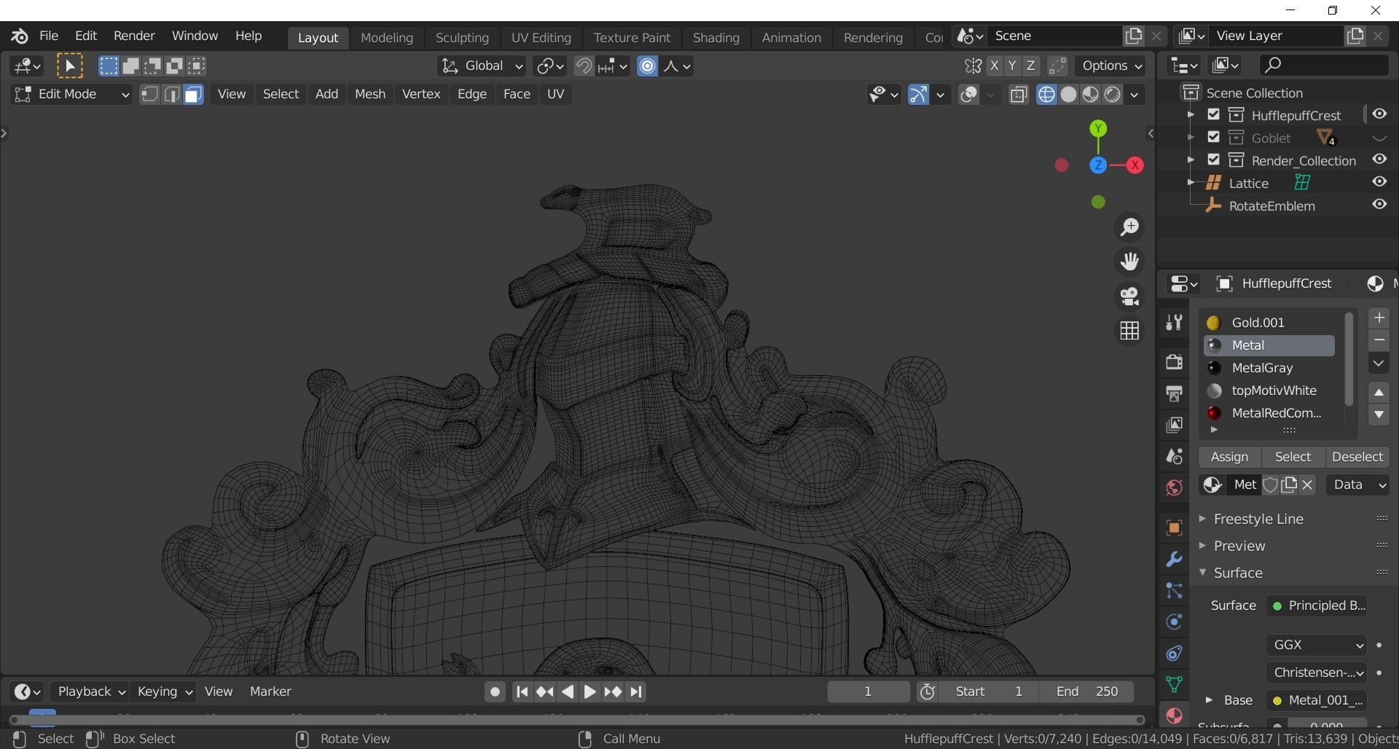Viewport: 1399px width, 749px height.
Task: Open the Edit Mode dropdown
Action: click(71, 95)
